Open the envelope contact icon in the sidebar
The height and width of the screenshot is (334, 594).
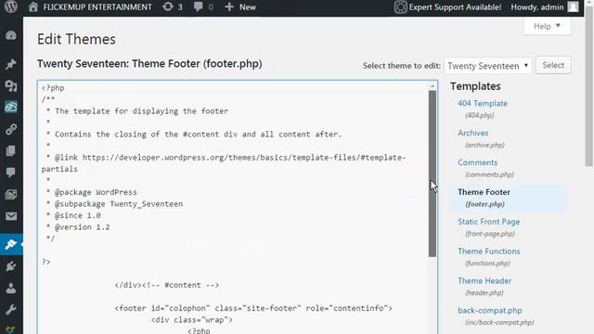tap(11, 216)
